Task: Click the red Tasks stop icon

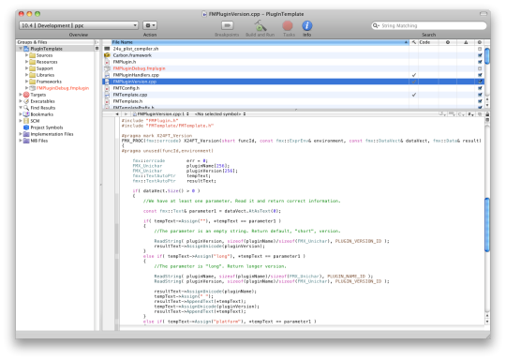Action: point(288,25)
